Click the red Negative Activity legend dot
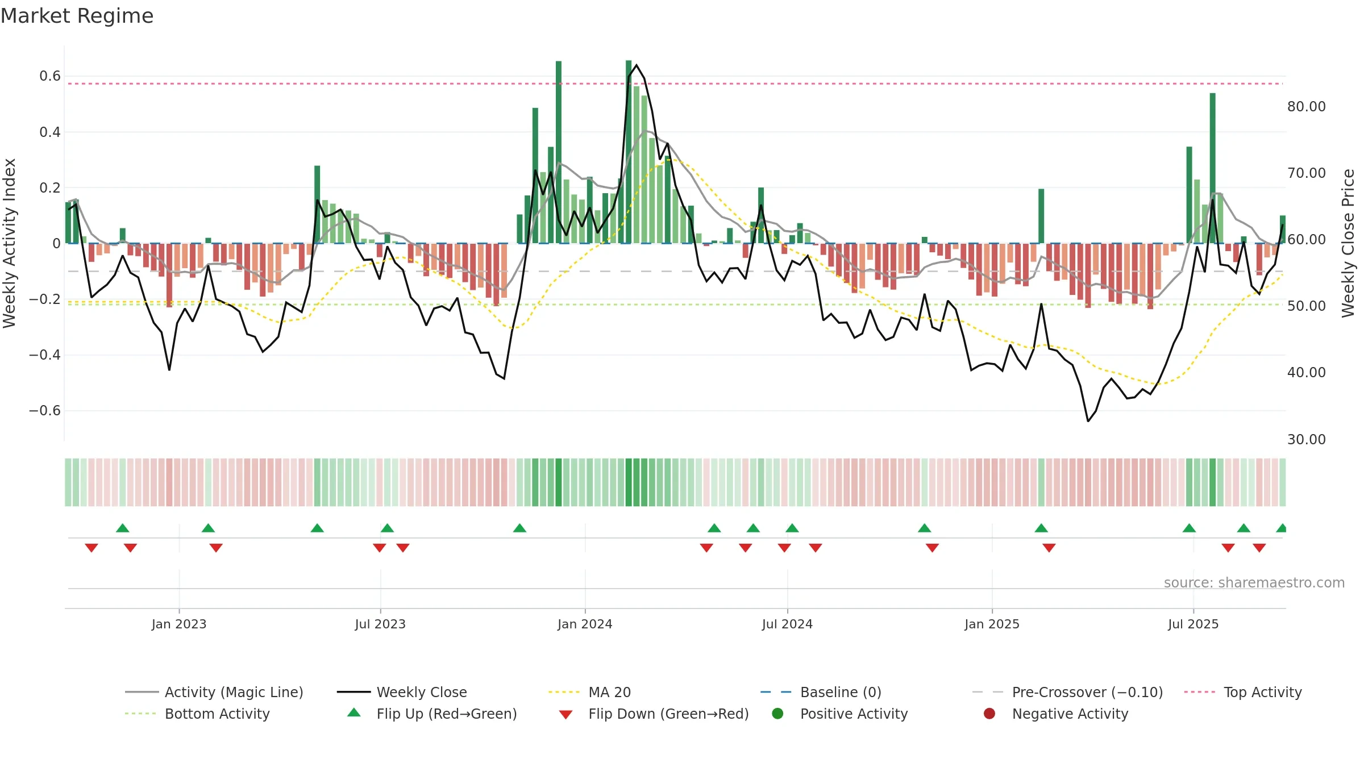 pos(989,714)
